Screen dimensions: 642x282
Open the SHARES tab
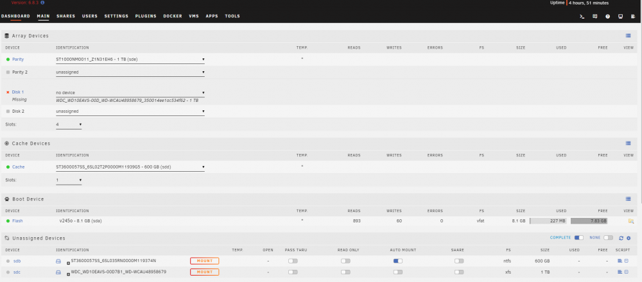(66, 17)
